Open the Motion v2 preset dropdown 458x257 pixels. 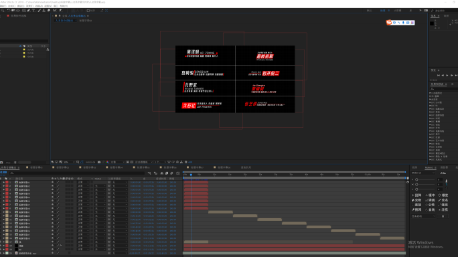(423, 173)
